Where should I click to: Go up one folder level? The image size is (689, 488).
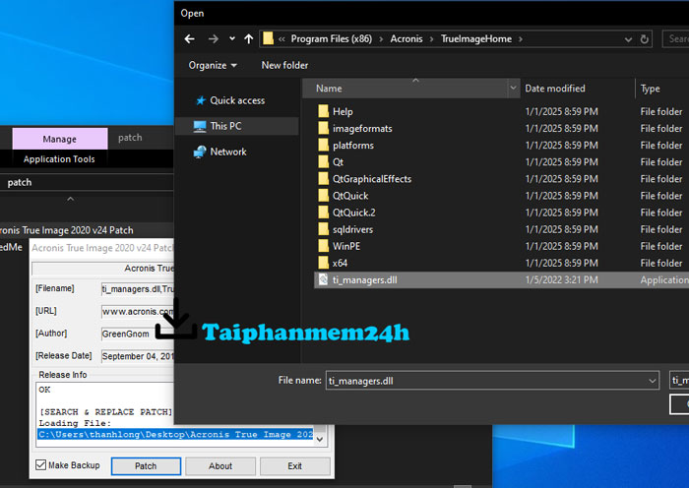(x=249, y=39)
